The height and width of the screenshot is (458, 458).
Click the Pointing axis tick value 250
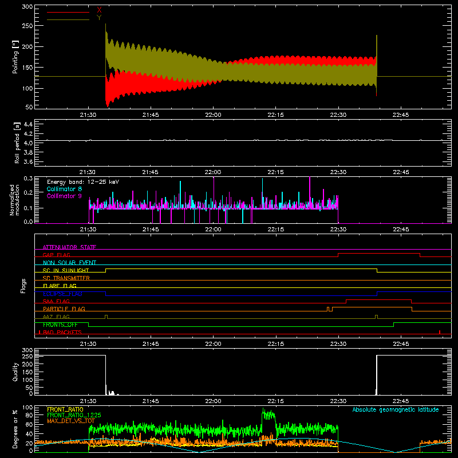27,26
